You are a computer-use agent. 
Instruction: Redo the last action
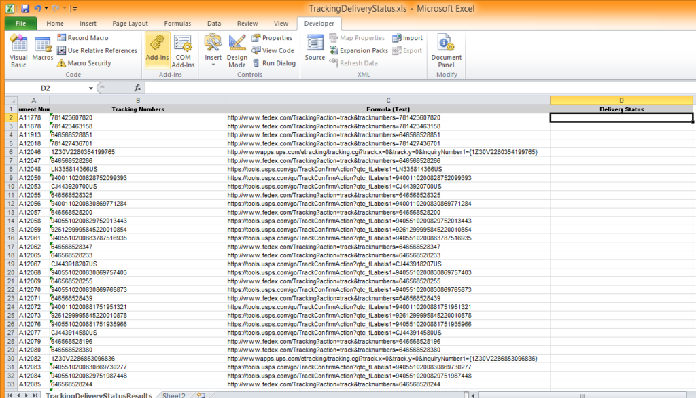pos(56,8)
